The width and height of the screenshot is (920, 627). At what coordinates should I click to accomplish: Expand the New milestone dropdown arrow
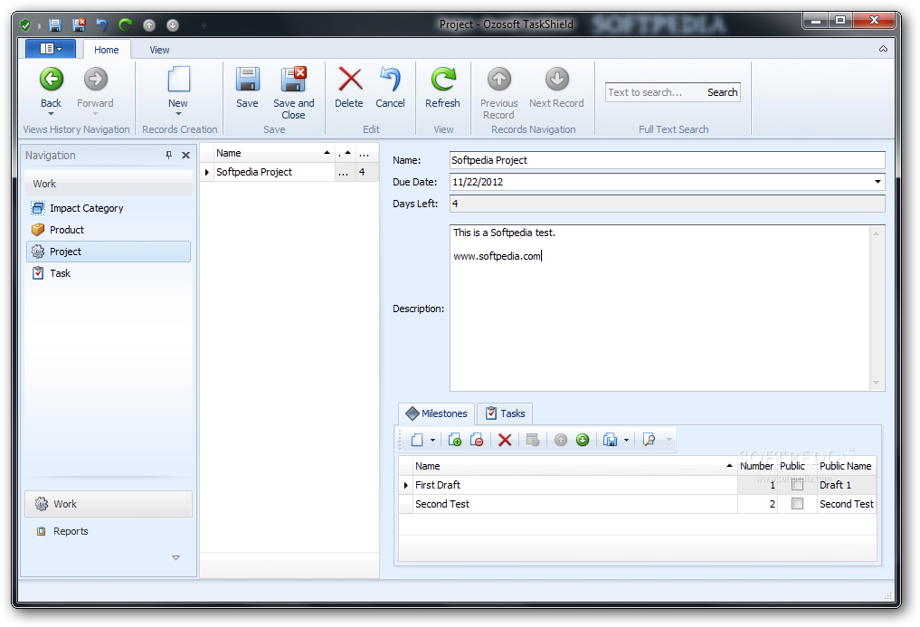click(x=432, y=440)
